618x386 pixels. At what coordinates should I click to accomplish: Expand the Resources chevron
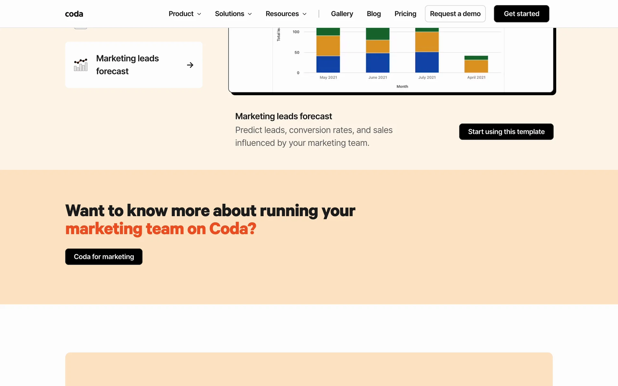[x=304, y=14]
